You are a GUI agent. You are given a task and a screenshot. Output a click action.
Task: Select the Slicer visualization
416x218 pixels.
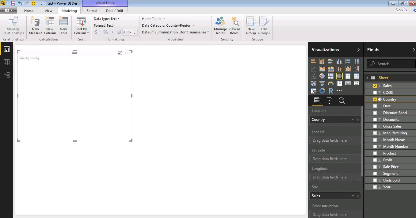313,91
